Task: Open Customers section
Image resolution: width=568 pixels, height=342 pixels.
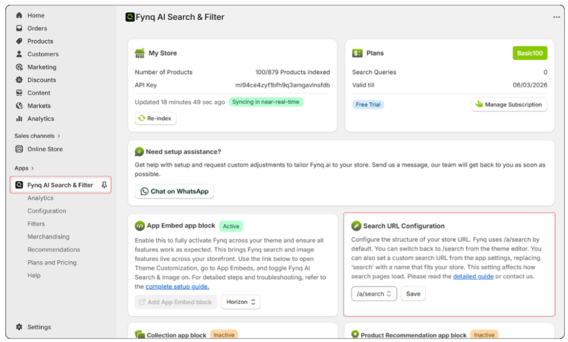Action: point(43,54)
